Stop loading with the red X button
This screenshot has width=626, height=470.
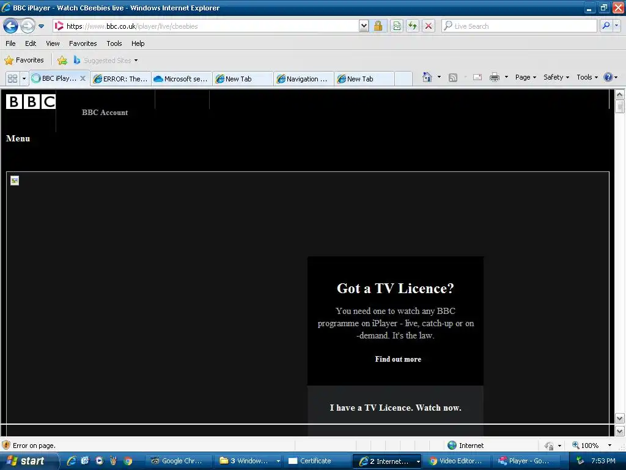click(x=429, y=26)
